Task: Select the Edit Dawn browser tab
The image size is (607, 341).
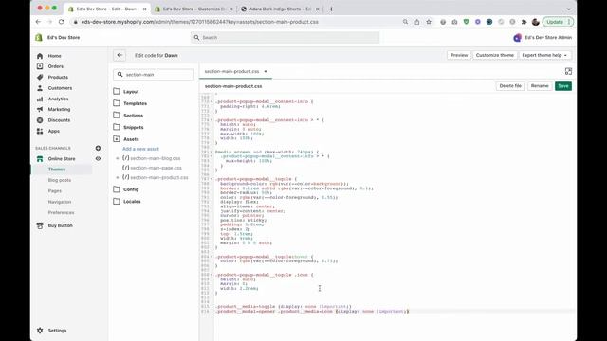Action: pyautogui.click(x=105, y=9)
